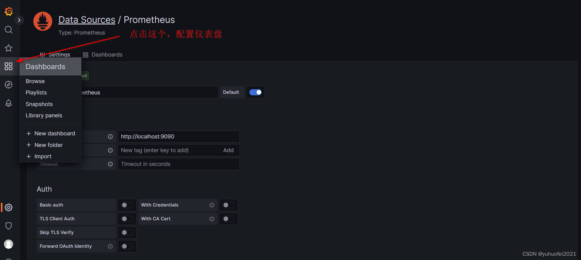
Task: Switch to the Settings tab
Action: [x=55, y=54]
